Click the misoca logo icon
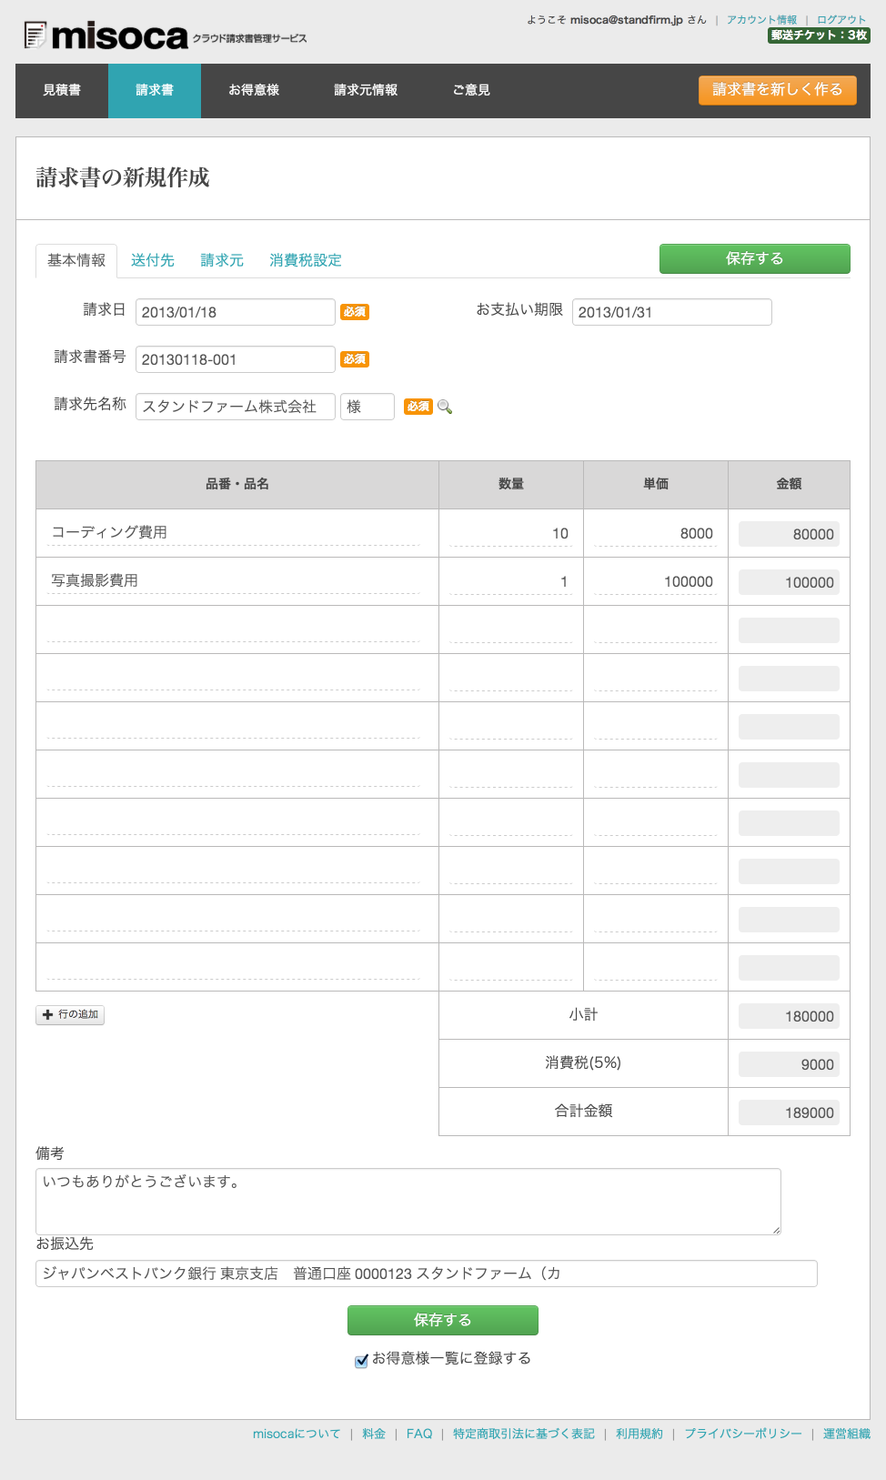 click(35, 35)
